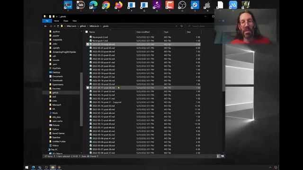Click the file icon of post-65.md
The width and height of the screenshot is (303, 170).
tap(90, 48)
